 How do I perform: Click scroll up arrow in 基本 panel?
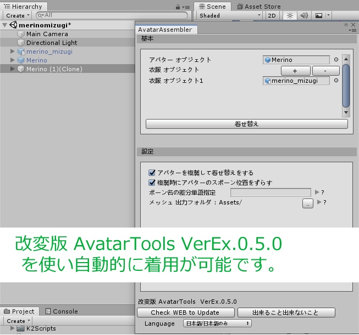click(346, 59)
